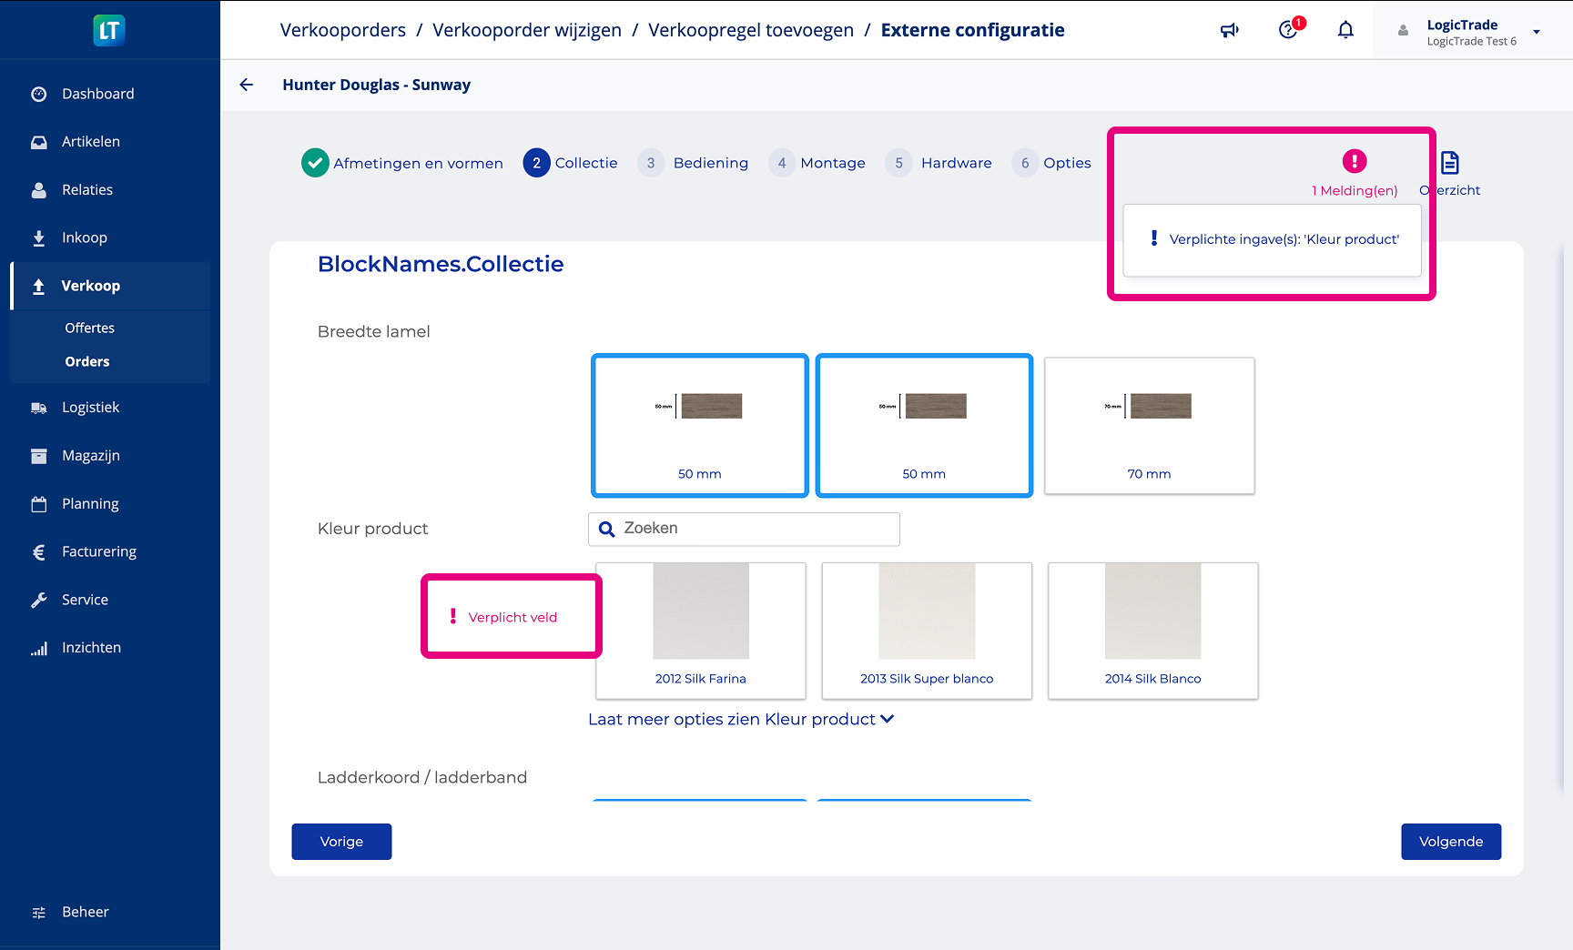The width and height of the screenshot is (1573, 950).
Task: Collapse the Verkoop sidebar section
Action: point(90,286)
